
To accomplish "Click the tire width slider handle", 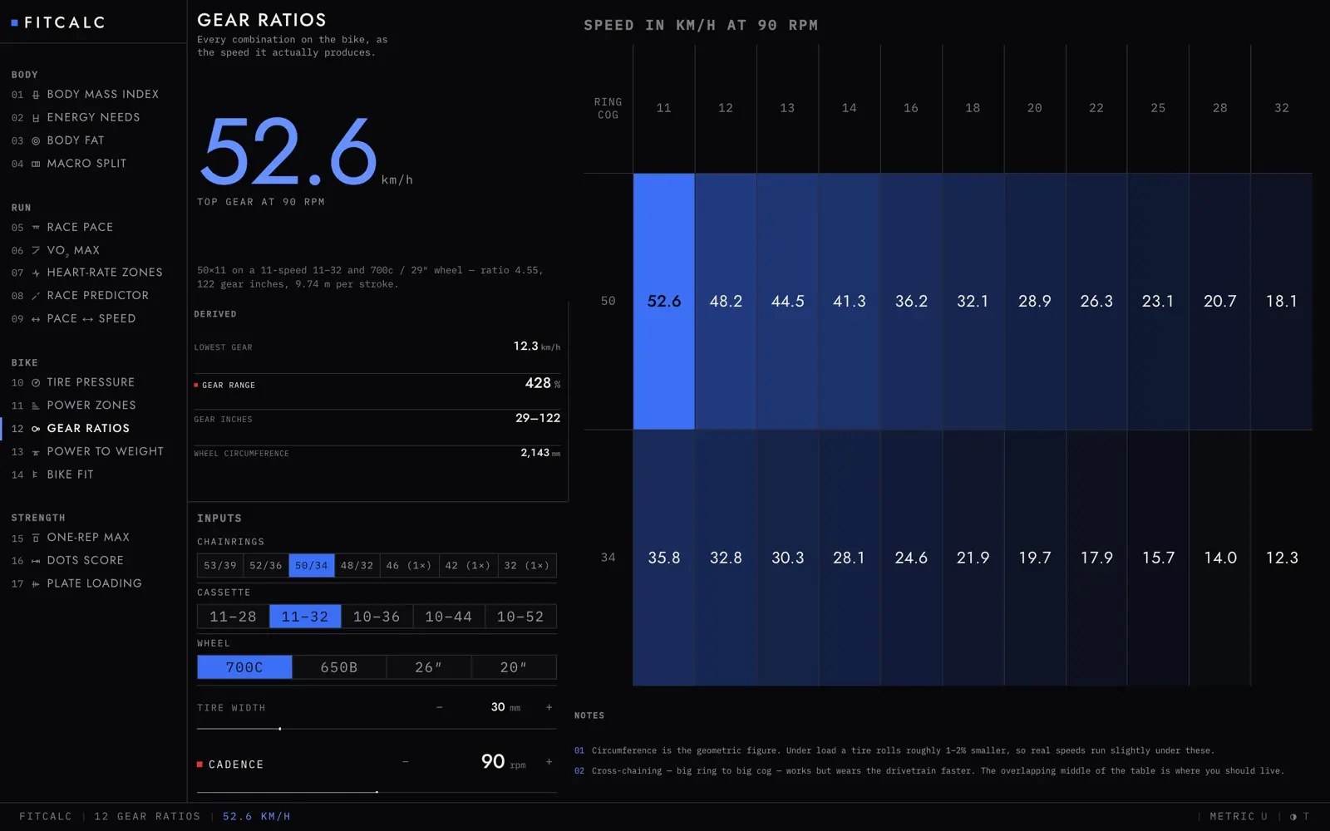I will (x=280, y=729).
